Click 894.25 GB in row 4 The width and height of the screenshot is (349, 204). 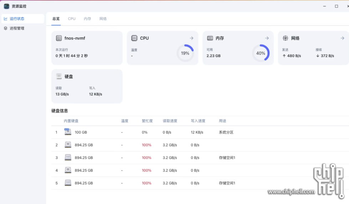(84, 170)
